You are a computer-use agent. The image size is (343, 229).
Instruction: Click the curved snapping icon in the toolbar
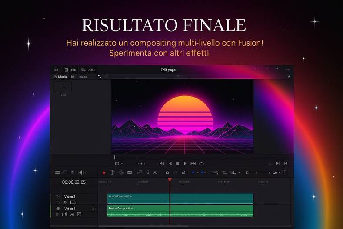pos(167,172)
